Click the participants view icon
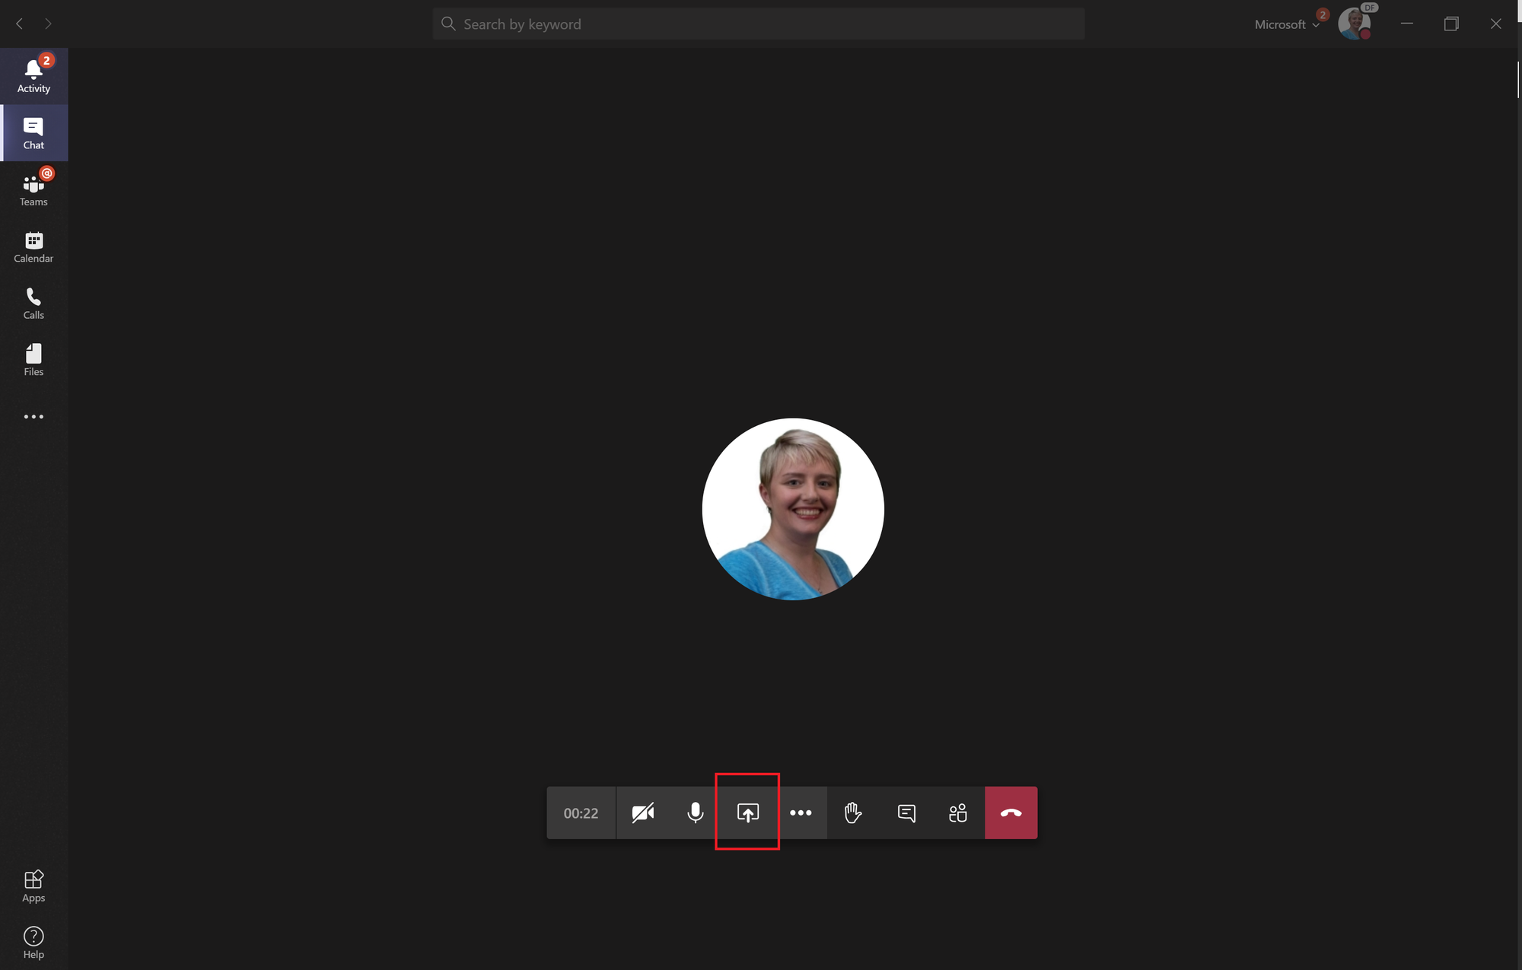1522x970 pixels. [958, 812]
